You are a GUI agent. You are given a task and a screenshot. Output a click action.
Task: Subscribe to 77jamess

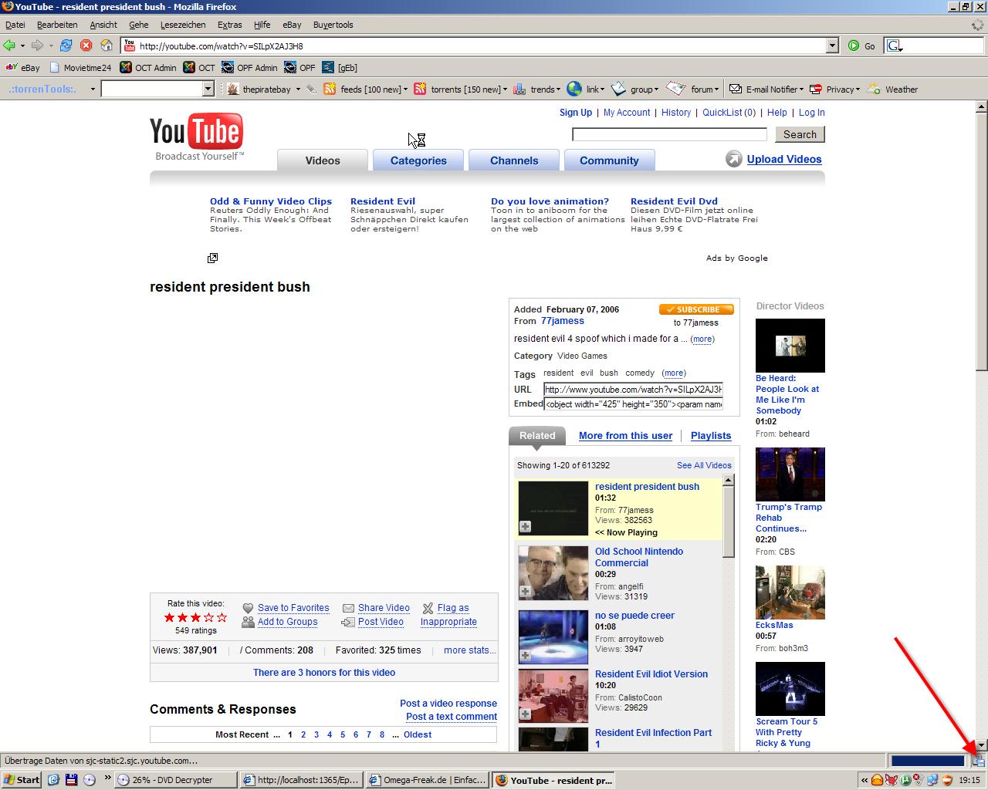[696, 309]
